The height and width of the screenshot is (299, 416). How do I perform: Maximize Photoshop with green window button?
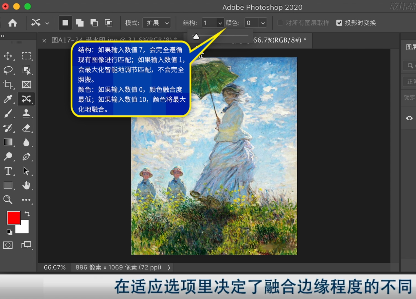[x=27, y=7]
